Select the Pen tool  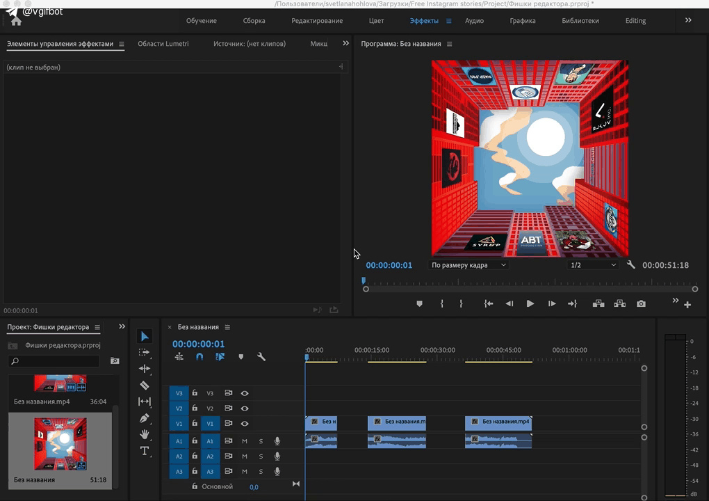(145, 418)
